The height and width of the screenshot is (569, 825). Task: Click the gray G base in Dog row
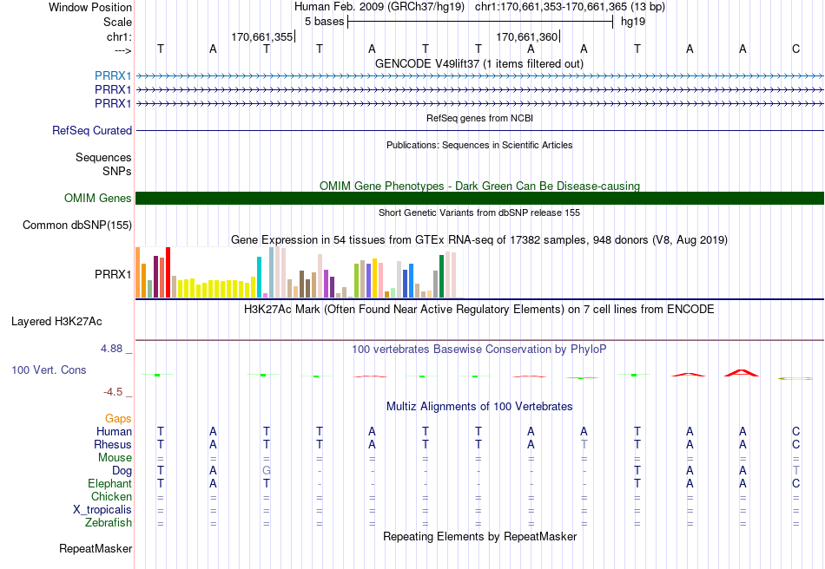267,470
